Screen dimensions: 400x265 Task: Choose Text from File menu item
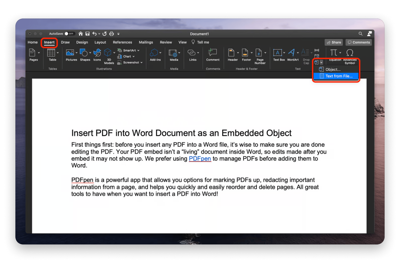[x=339, y=76]
